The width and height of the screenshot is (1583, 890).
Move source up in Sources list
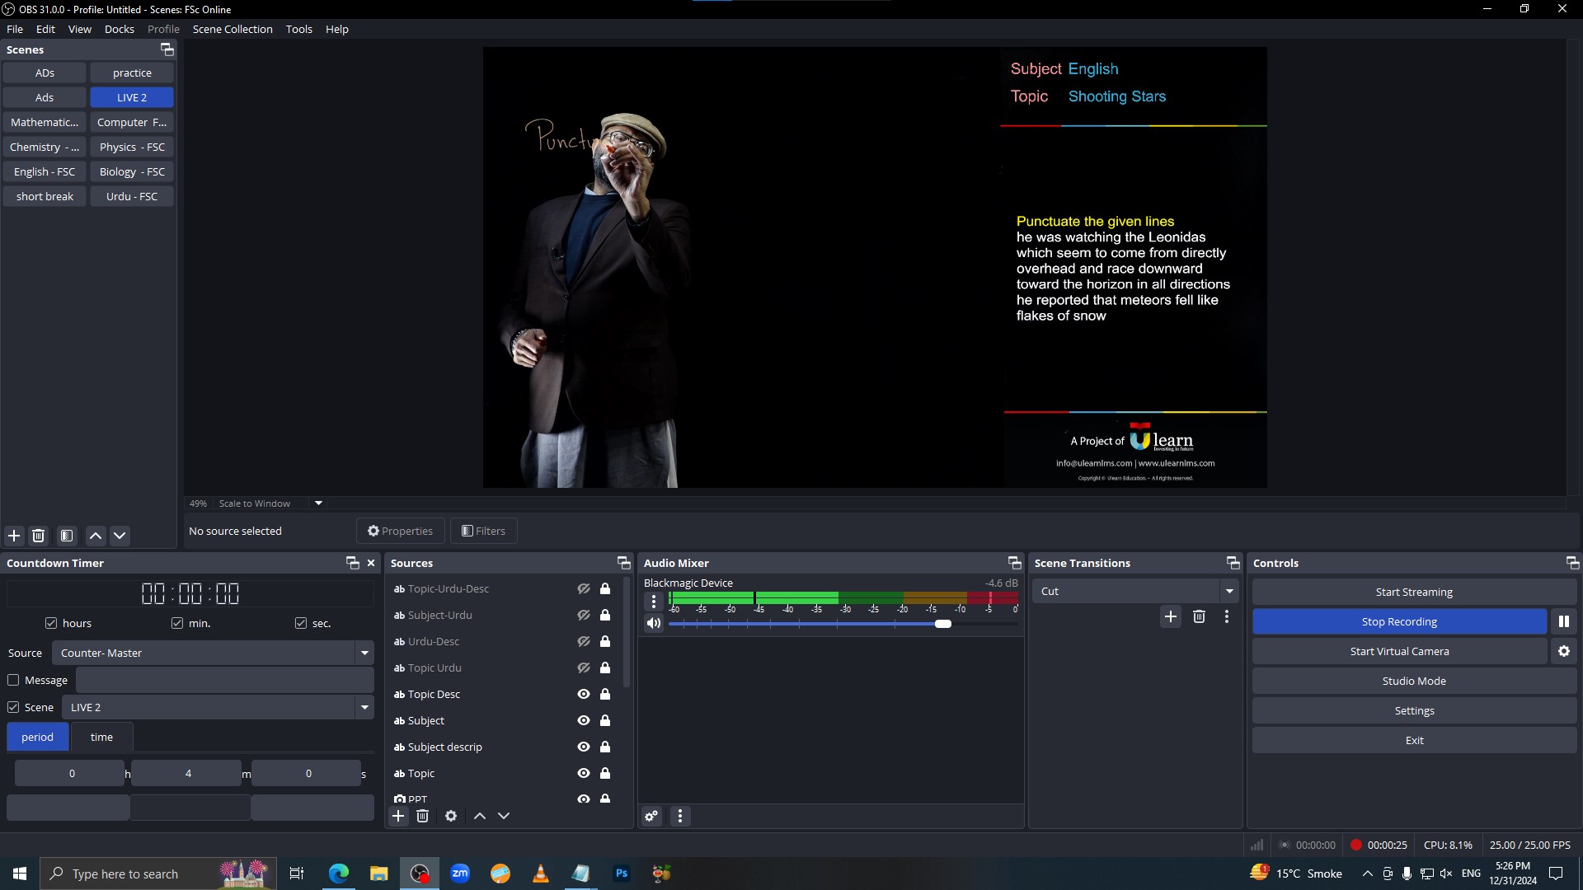[x=480, y=816]
